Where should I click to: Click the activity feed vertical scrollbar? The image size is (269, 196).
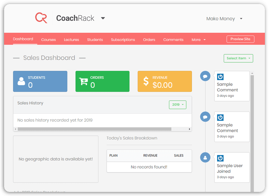[x=252, y=134]
